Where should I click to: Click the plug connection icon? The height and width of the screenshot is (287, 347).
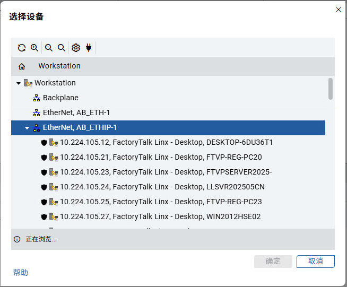[89, 48]
